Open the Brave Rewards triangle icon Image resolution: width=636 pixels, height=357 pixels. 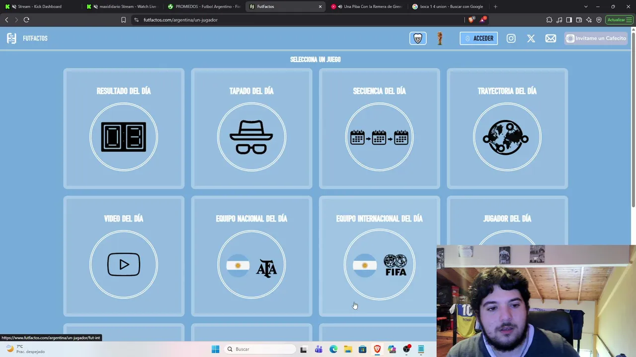tap(482, 20)
